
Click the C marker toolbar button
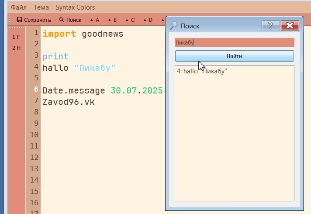pyautogui.click(x=130, y=20)
